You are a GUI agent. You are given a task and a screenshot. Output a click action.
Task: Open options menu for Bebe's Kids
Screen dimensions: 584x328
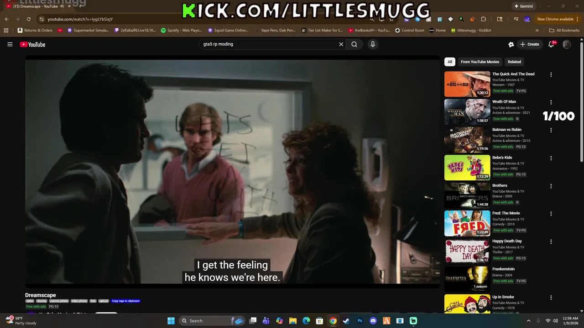(551, 159)
